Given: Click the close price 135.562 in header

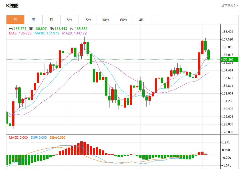Looking at the screenshot, I should [81, 29].
